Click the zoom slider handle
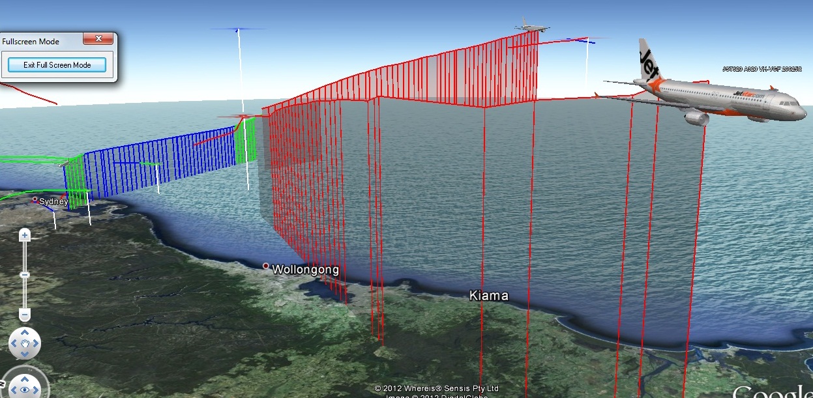Viewport: 813px width, 398px height. (x=25, y=275)
